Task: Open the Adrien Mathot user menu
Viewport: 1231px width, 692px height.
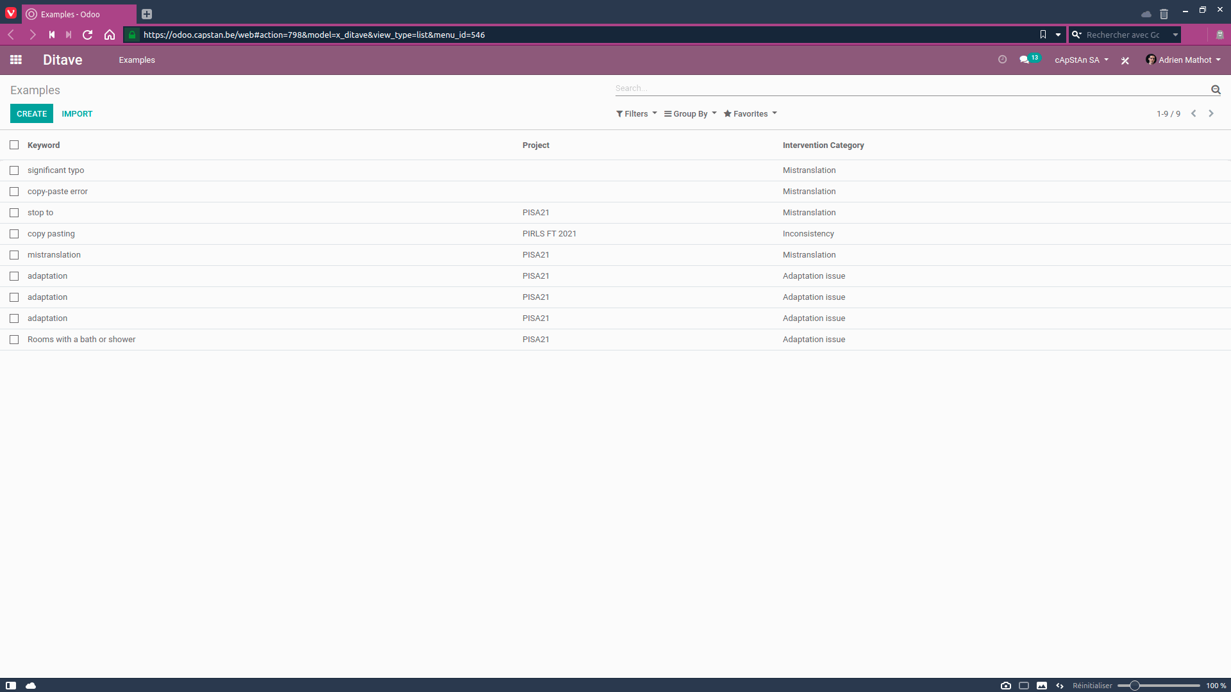Action: coord(1183,60)
